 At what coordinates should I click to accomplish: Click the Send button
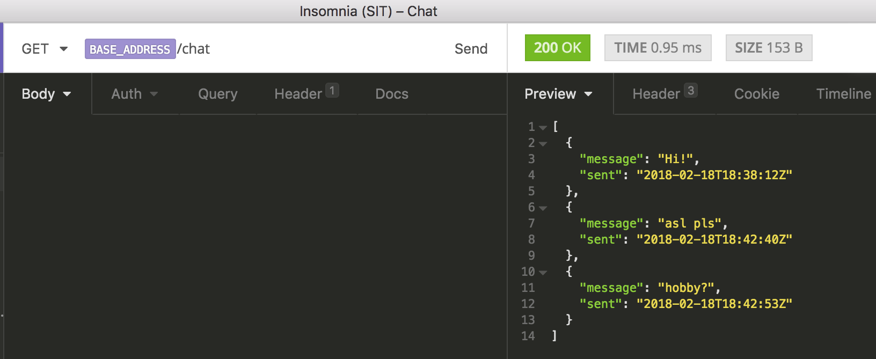coord(471,49)
